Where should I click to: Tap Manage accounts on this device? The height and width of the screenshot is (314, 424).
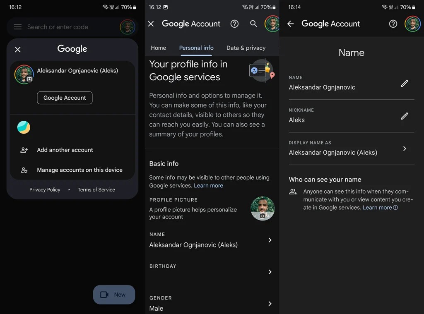point(79,170)
